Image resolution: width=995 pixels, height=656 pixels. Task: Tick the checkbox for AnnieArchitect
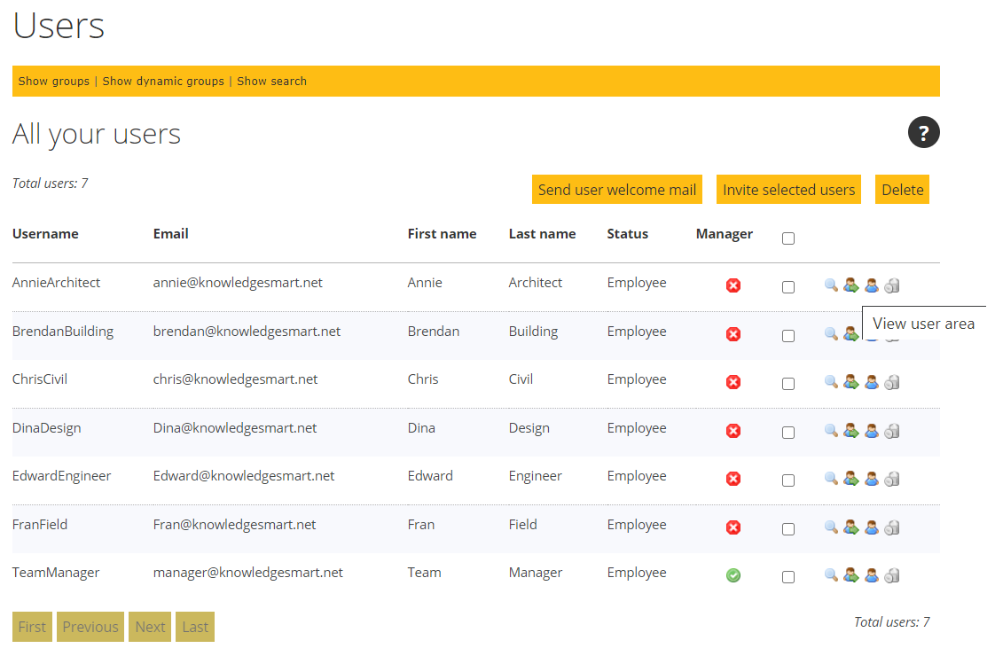point(788,287)
